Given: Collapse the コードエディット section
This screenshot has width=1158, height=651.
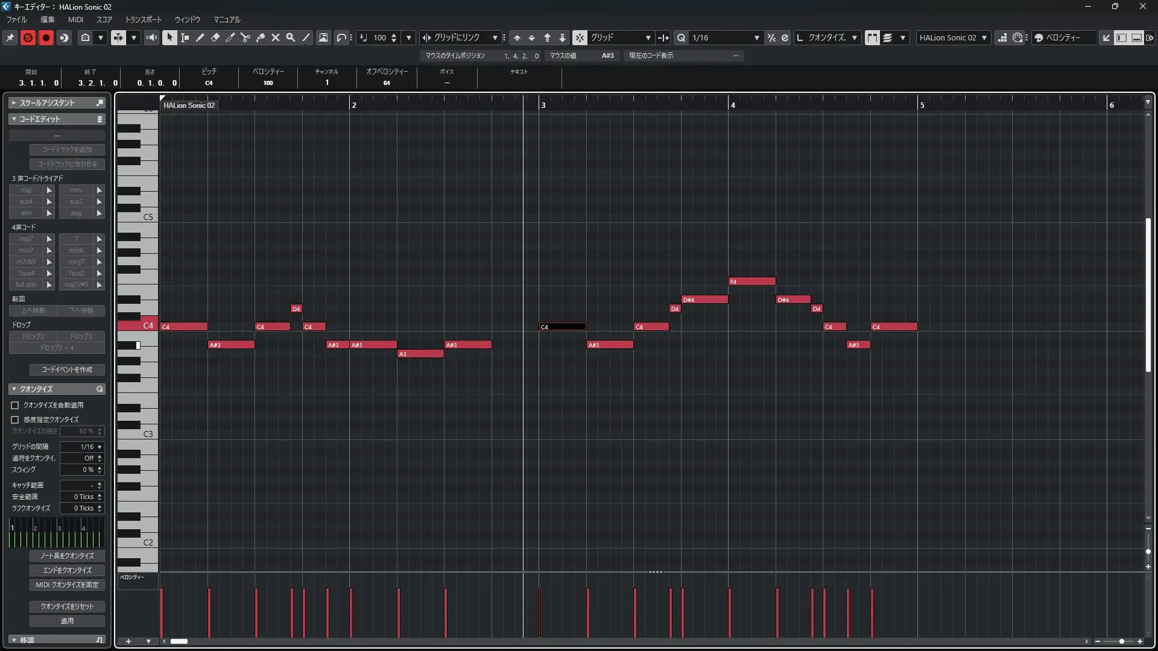Looking at the screenshot, I should tap(14, 119).
